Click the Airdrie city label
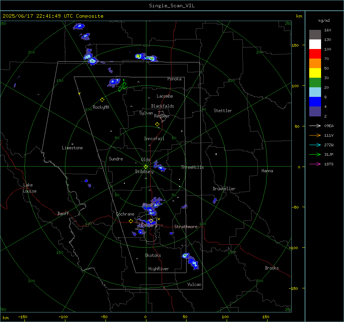Viewport: 344px width, 322px height. pos(151,204)
